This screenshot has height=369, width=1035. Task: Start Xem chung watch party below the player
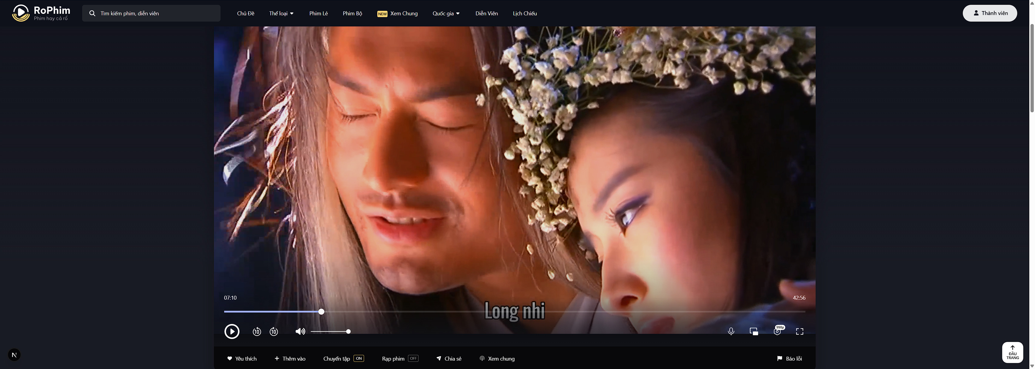(x=497, y=358)
